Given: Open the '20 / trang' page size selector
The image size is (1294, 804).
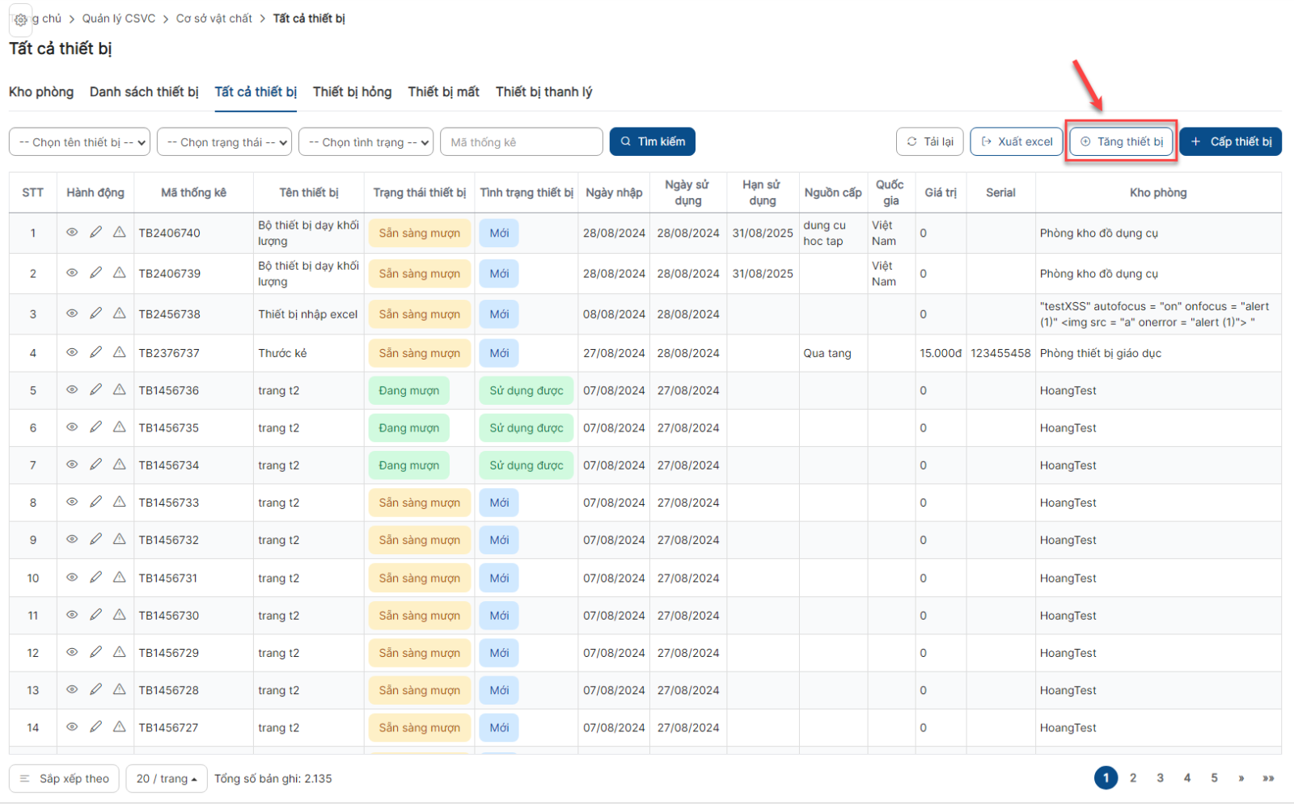Looking at the screenshot, I should point(167,779).
